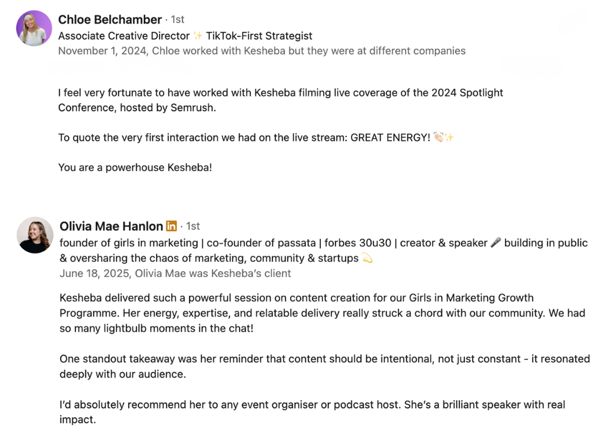Click the Chloe Belchamber name link
The width and height of the screenshot is (611, 441).
pos(110,19)
